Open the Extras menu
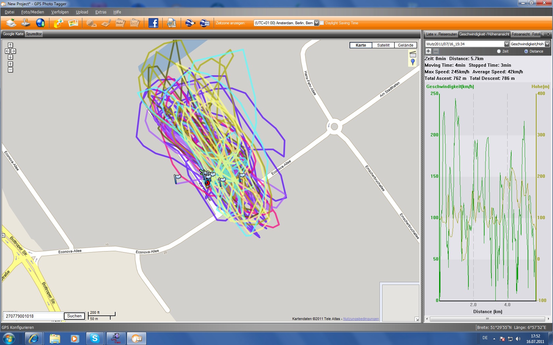 pyautogui.click(x=101, y=12)
